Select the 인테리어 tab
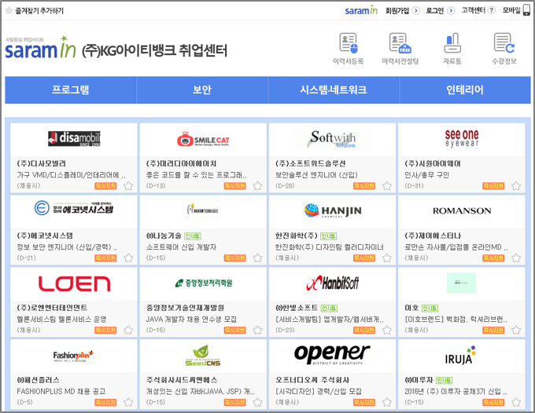Screen dimensions: 535x413 click(465, 90)
